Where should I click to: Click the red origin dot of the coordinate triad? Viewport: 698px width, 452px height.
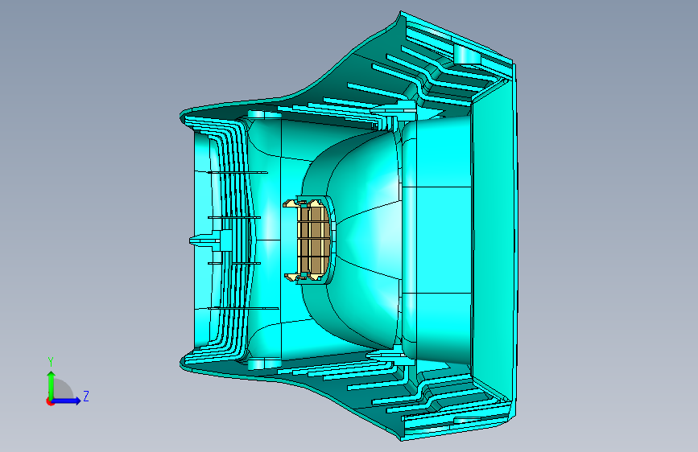pos(50,401)
